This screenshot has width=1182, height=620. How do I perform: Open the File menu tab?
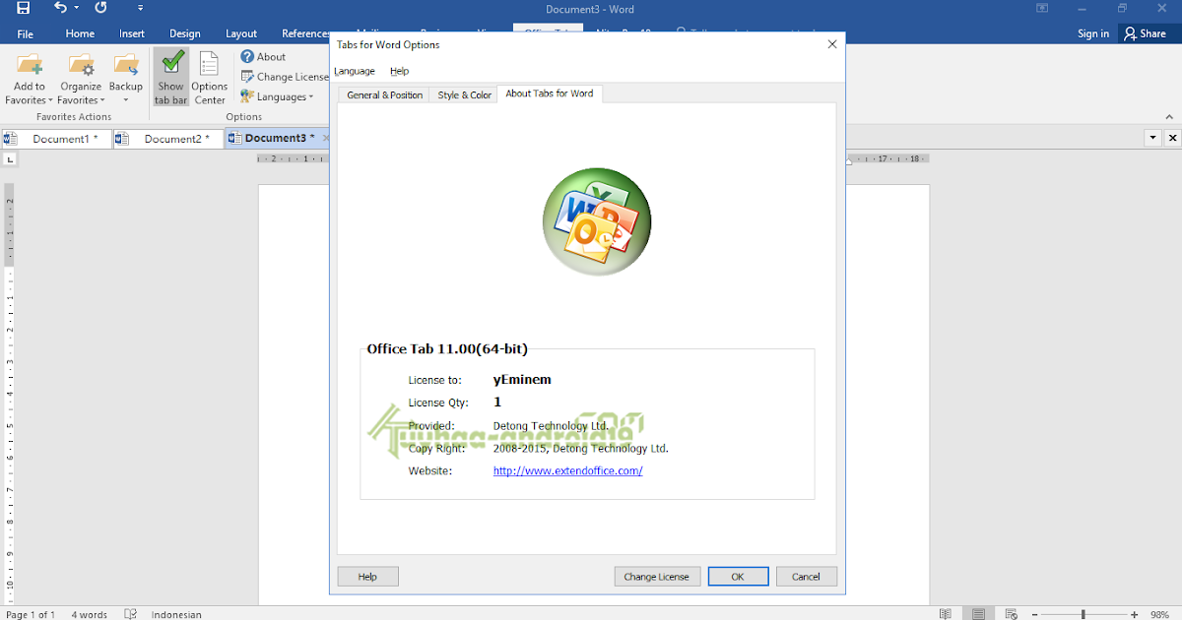coord(26,33)
